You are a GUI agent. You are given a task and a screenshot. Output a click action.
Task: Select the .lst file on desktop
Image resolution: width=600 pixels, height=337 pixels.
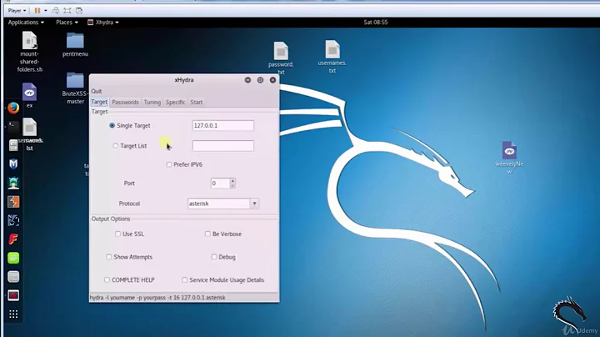click(x=29, y=134)
